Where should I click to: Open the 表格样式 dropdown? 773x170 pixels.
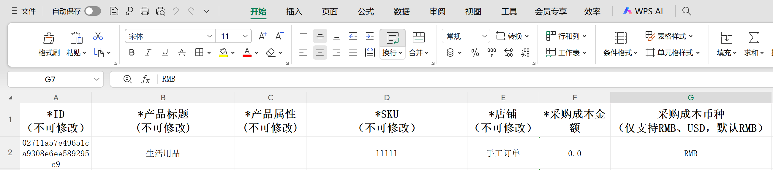pyautogui.click(x=669, y=36)
